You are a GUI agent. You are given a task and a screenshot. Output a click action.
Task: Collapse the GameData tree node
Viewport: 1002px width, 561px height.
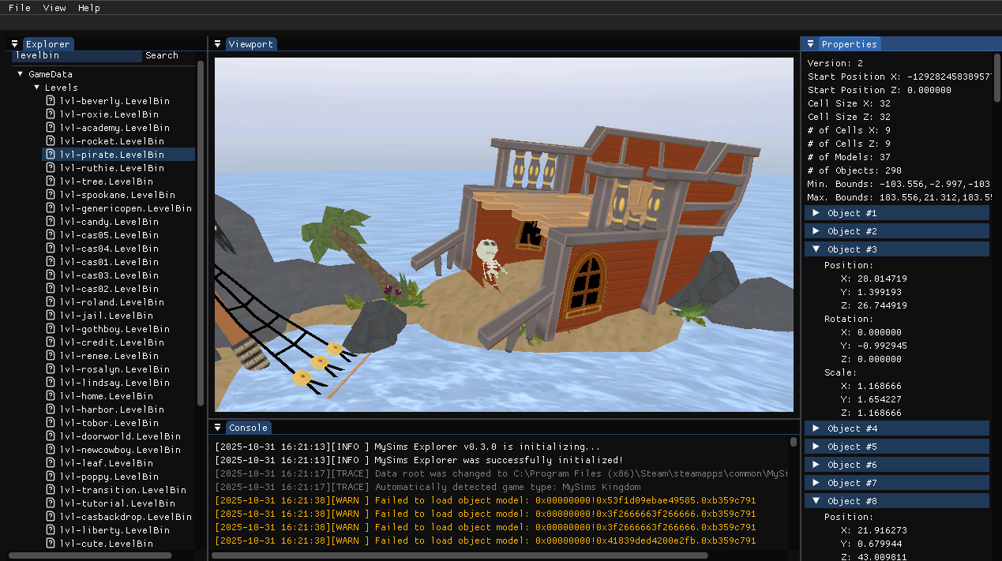(19, 73)
